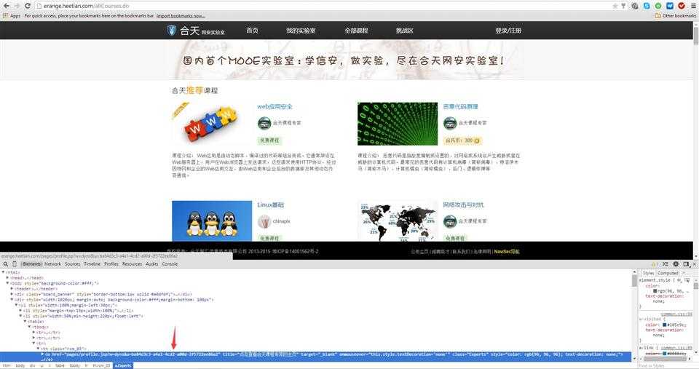Switch to the Computed styles tab
Image resolution: width=699 pixels, height=369 pixels.
[668, 273]
